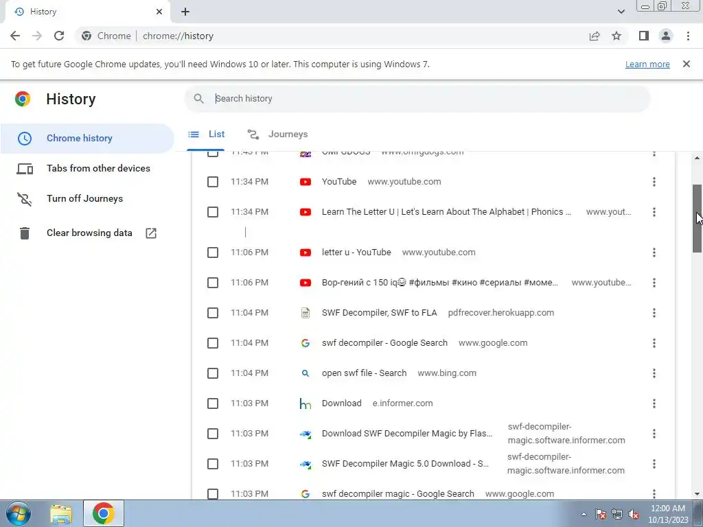Open Chrome's three-dot main menu
Viewport: 703px width, 527px height.
pyautogui.click(x=688, y=36)
